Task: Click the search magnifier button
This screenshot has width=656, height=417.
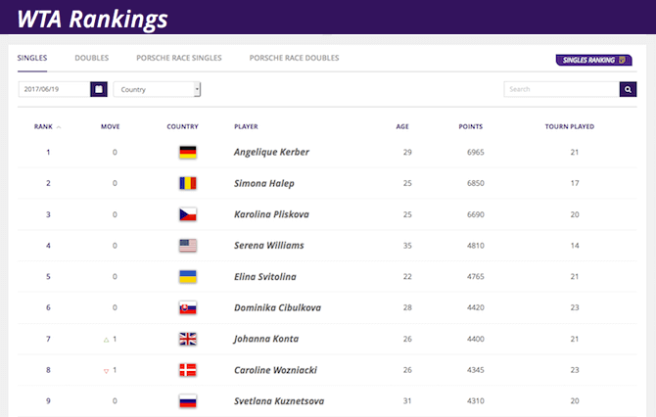Action: (628, 89)
